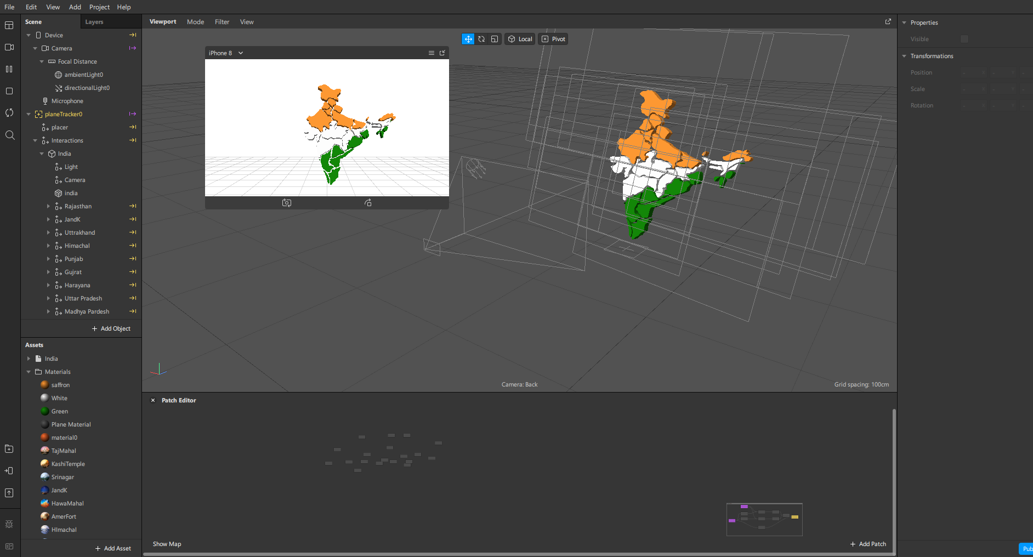
Task: Toggle the Visible checkbox in Properties
Action: tap(964, 39)
